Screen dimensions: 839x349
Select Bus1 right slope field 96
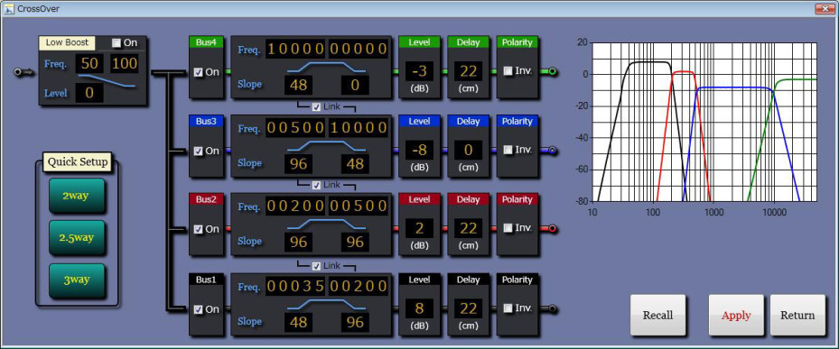click(x=356, y=322)
